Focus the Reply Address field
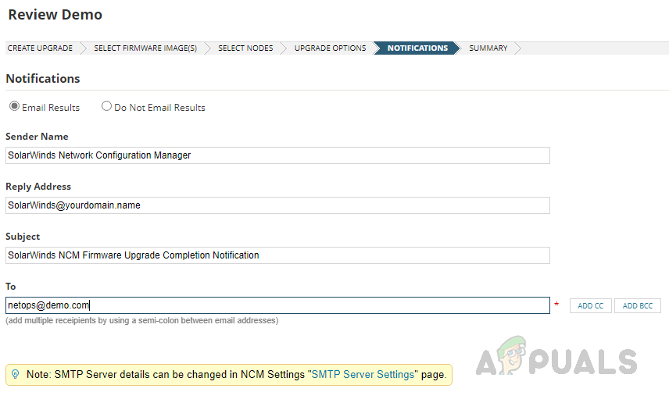The image size is (669, 410). [277, 205]
